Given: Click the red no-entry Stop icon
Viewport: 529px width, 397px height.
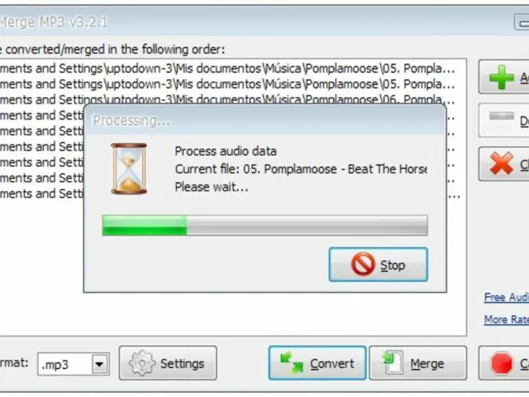Looking at the screenshot, I should 363,264.
